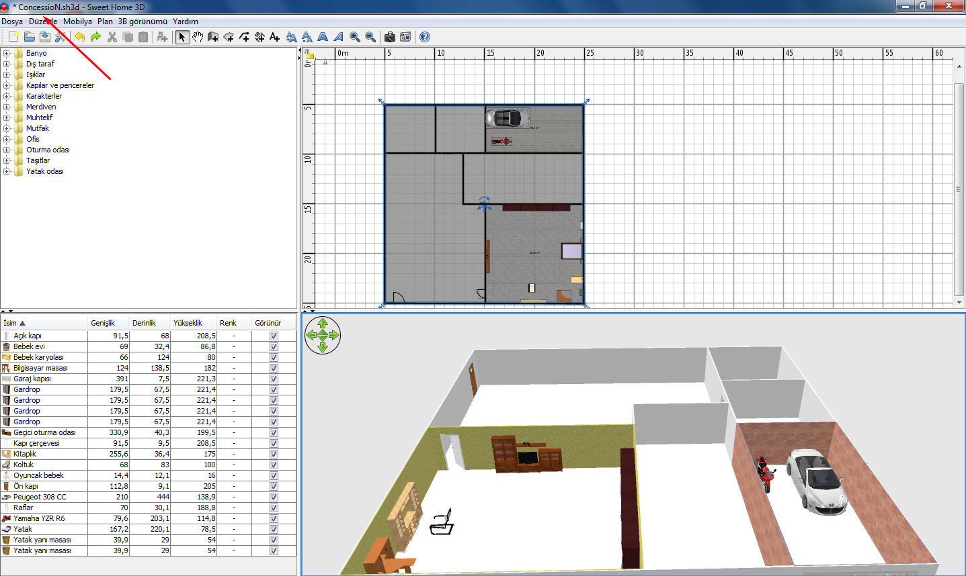Toggle visibility of Bebek evi
966x576 pixels.
(274, 346)
